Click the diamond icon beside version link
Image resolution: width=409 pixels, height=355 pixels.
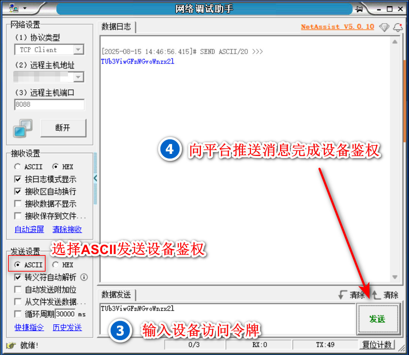(384, 27)
